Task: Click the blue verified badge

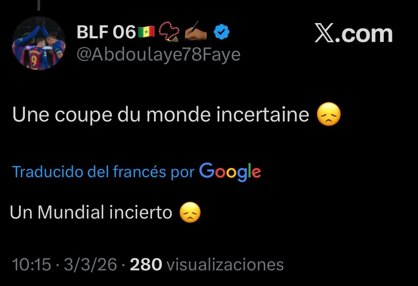Action: coord(222,32)
